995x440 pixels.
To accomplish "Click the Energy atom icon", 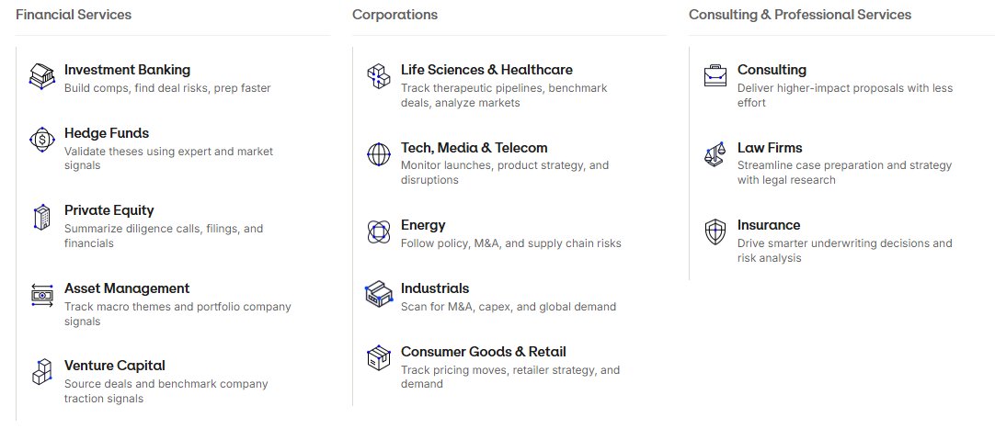I will 379,231.
